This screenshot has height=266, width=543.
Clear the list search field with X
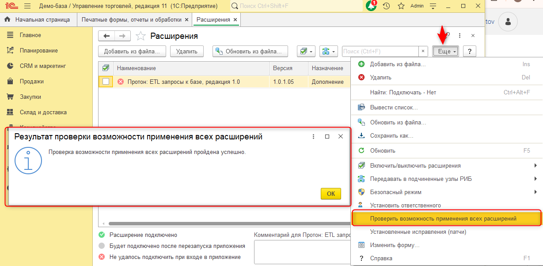point(423,51)
